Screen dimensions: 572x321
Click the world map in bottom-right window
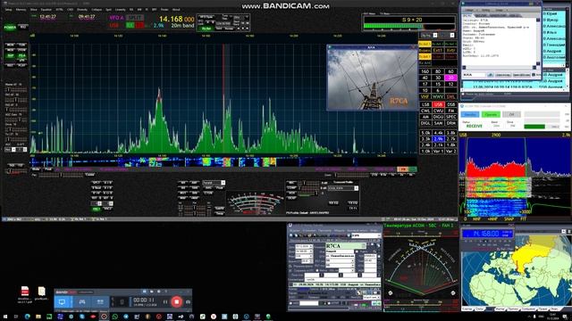tap(516, 271)
